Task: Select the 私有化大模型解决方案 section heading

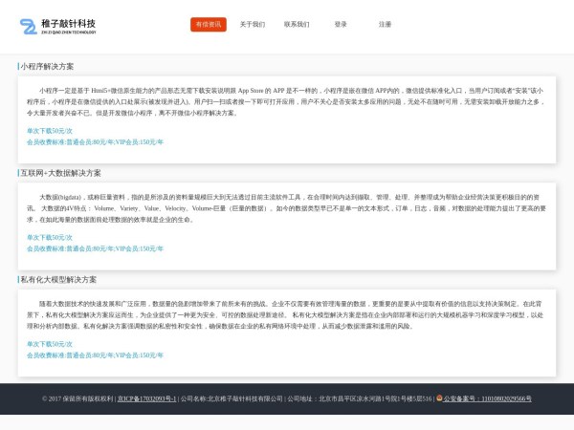Action: pos(58,280)
